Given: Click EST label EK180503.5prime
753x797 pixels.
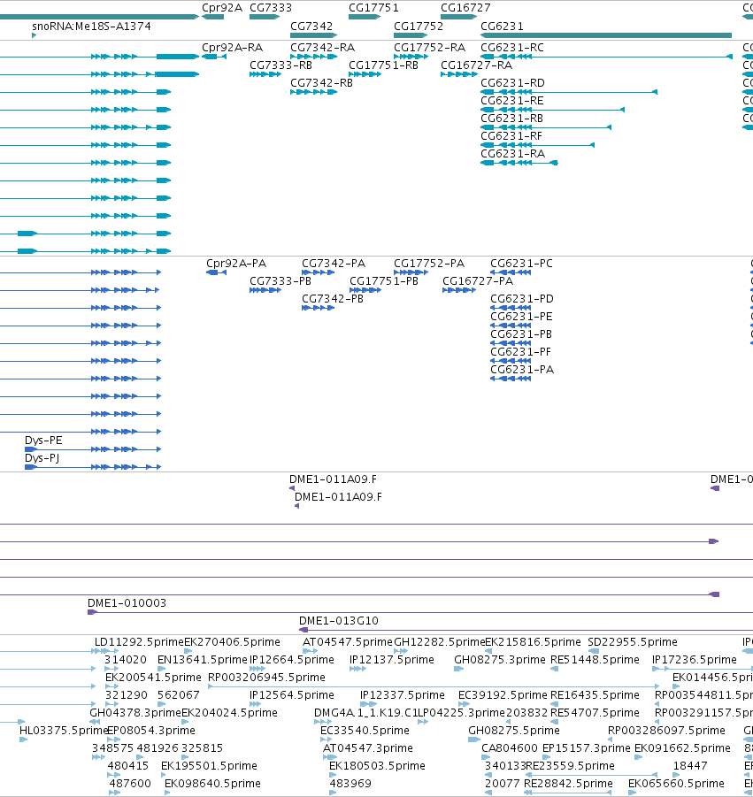Looking at the screenshot, I should point(377,765).
